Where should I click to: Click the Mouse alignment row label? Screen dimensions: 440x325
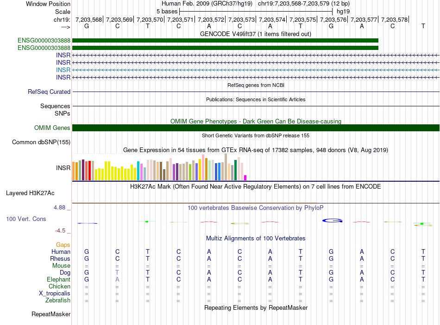coord(61,266)
